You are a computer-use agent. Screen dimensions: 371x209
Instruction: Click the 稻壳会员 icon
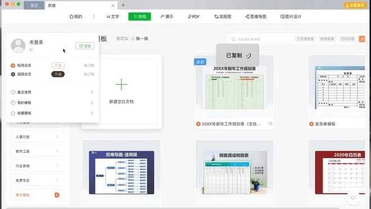click(x=13, y=66)
